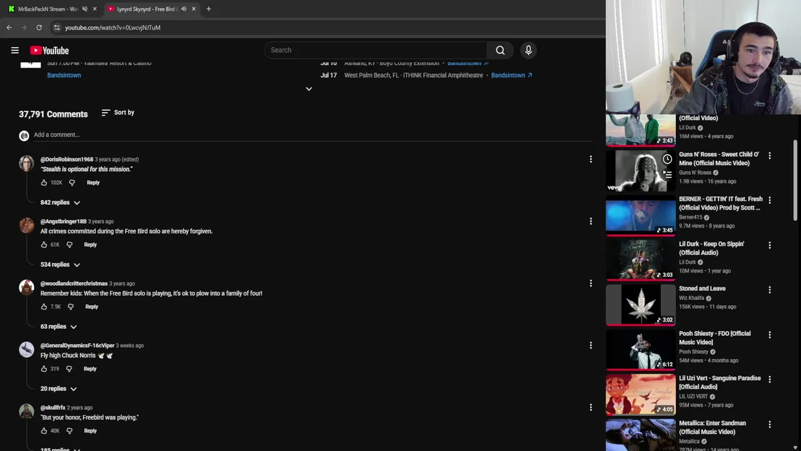This screenshot has height=451, width=801.
Task: Switch to the MrBackPackN Stream tab
Action: tap(47, 9)
